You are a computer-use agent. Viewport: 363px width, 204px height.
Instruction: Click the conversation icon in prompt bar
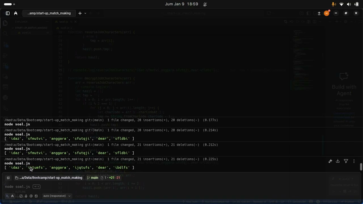tap(8, 178)
